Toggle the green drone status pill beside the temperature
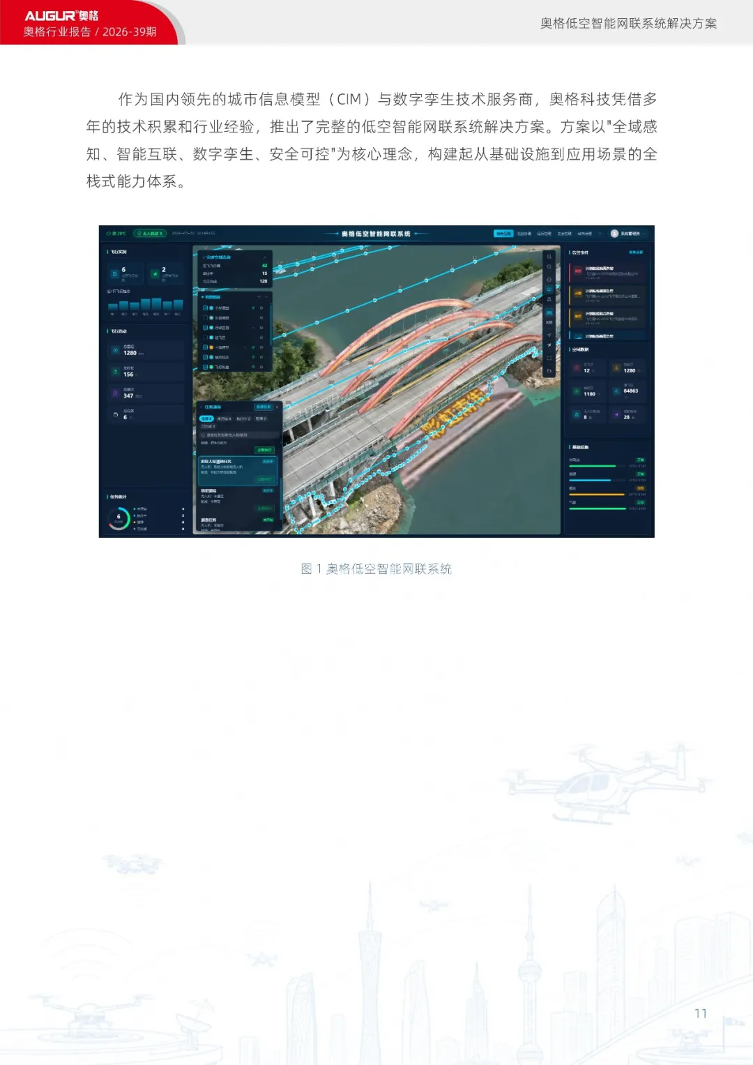Image resolution: width=753 pixels, height=1065 pixels. [150, 234]
